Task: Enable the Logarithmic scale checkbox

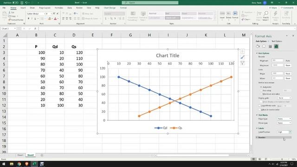Action: 259,106
